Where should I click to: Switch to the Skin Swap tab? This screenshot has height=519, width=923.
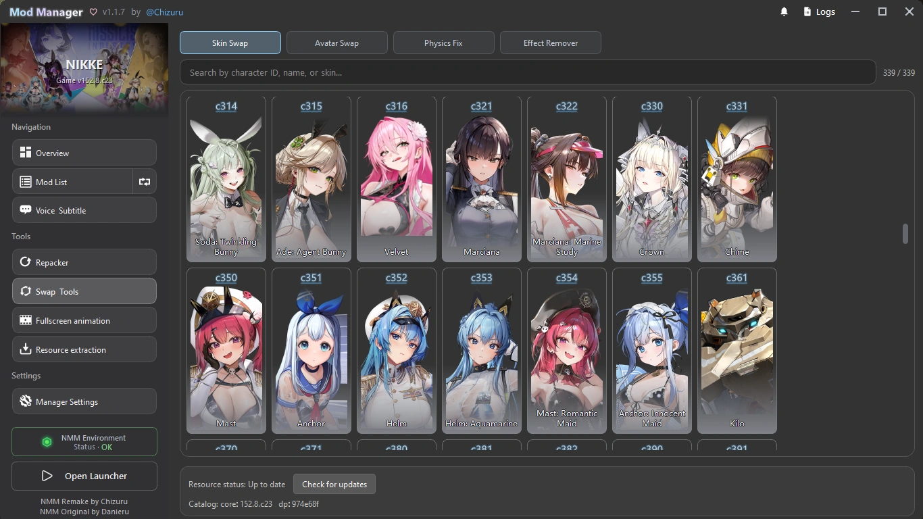230,43
